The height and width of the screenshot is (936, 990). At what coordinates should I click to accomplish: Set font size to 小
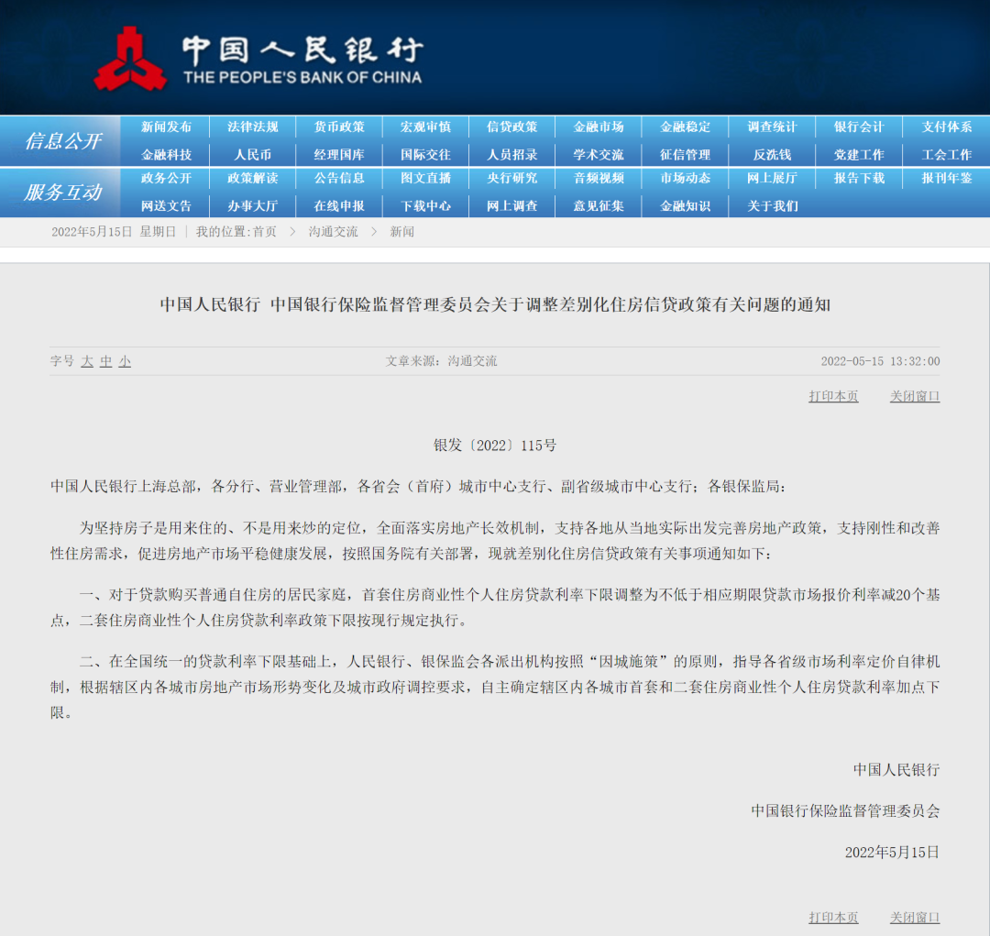tap(125, 361)
